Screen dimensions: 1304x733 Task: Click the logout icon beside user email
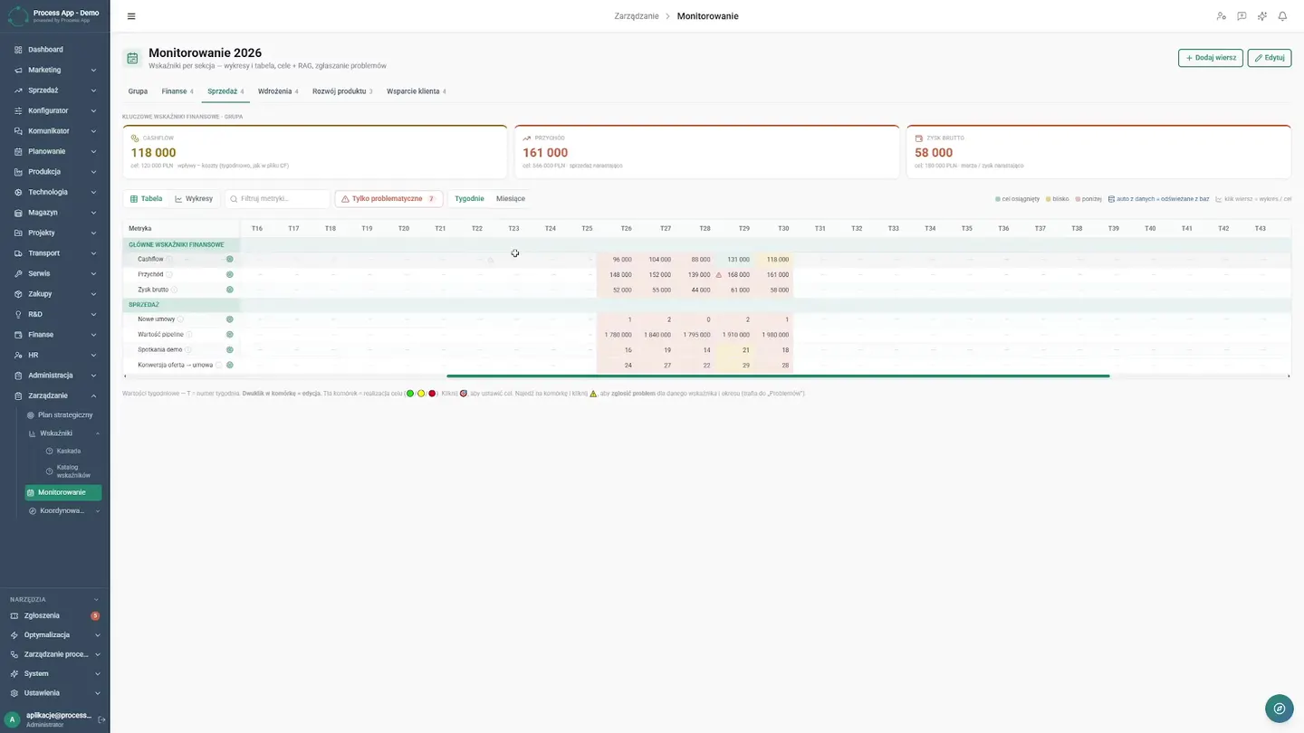[101, 719]
